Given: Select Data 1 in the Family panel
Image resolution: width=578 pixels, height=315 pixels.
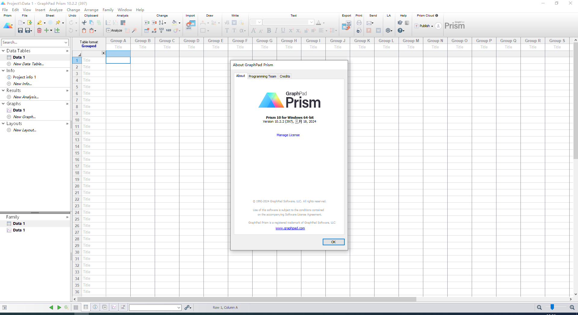Looking at the screenshot, I should 18,223.
